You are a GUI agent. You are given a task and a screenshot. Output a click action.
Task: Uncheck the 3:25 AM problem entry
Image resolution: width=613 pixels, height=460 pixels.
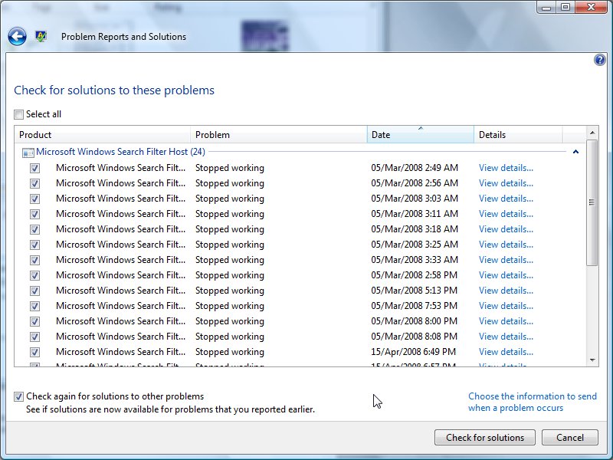coord(34,245)
